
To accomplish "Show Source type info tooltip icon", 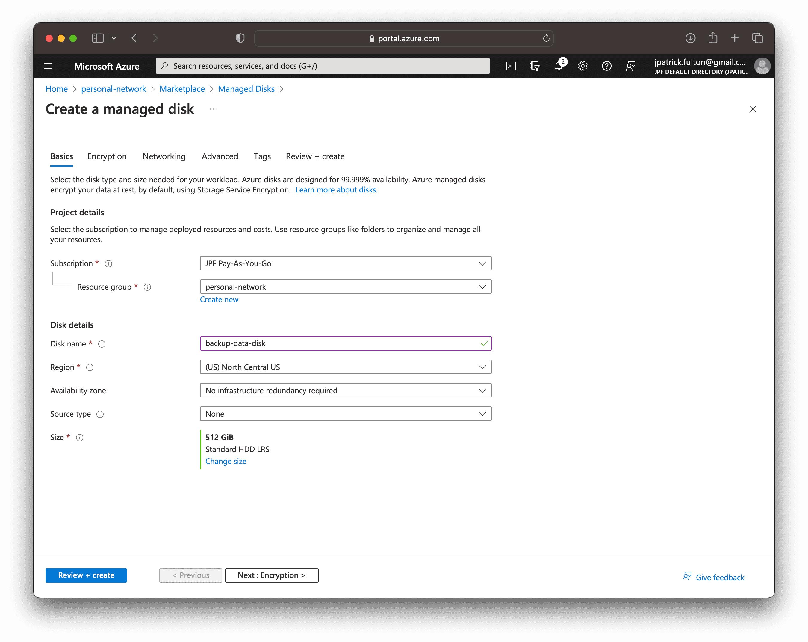I will coord(100,414).
